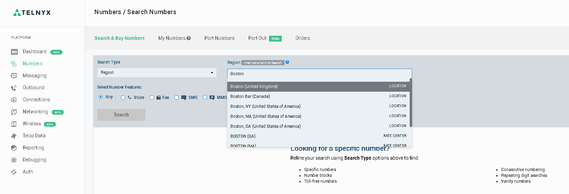Image resolution: width=569 pixels, height=194 pixels.
Task: Enable the MMS checkbox
Action: click(x=205, y=97)
